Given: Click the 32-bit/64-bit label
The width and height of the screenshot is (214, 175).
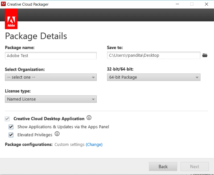Looking at the screenshot, I should (x=120, y=69).
